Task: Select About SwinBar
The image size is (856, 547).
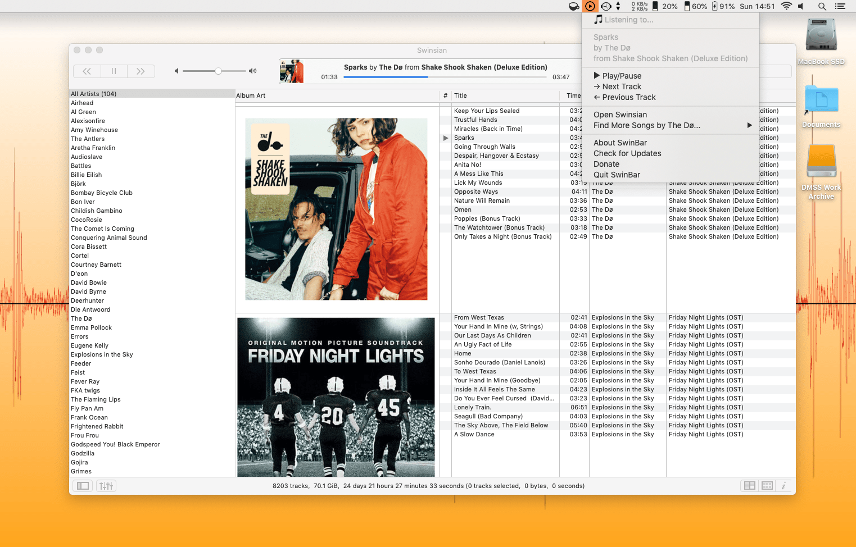Action: (671, 143)
